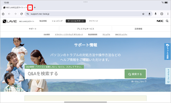The image size is (171, 103).
Task: Open the フィードバック side tab
Action: tap(168, 76)
